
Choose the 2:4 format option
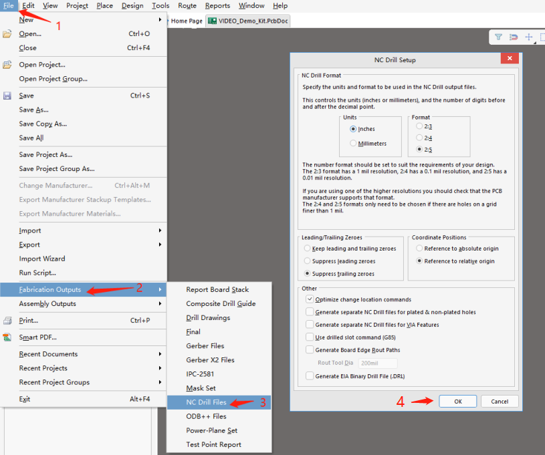pos(419,138)
